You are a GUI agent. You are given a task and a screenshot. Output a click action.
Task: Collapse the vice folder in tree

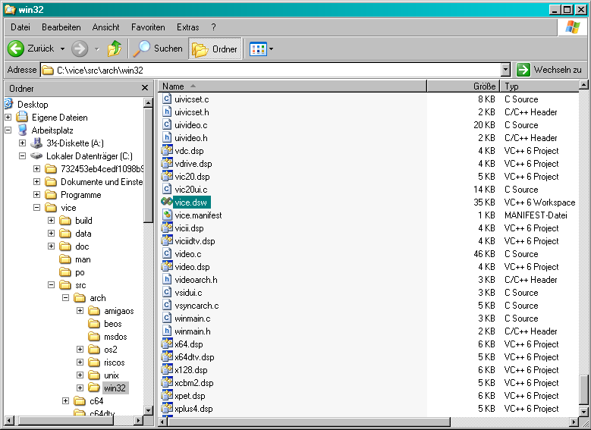point(36,208)
